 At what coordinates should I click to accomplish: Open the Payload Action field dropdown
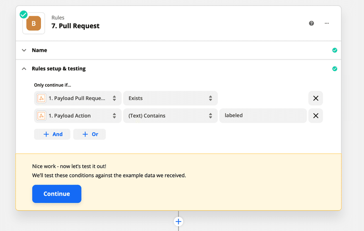(x=78, y=115)
